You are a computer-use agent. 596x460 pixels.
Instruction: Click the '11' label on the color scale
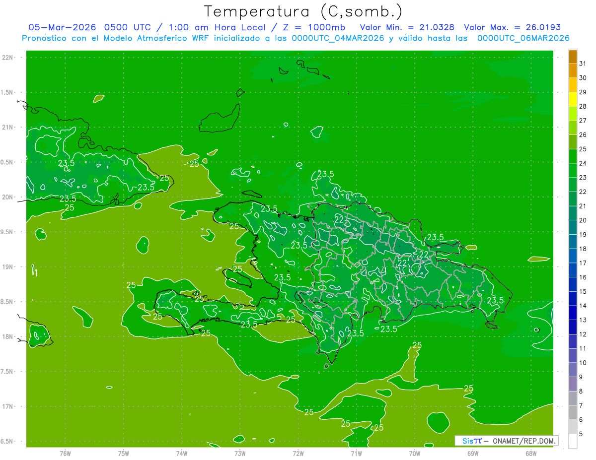[583, 348]
